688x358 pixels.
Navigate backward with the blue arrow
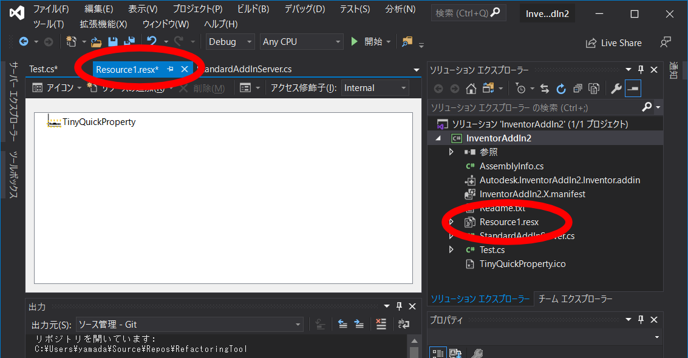coord(24,42)
